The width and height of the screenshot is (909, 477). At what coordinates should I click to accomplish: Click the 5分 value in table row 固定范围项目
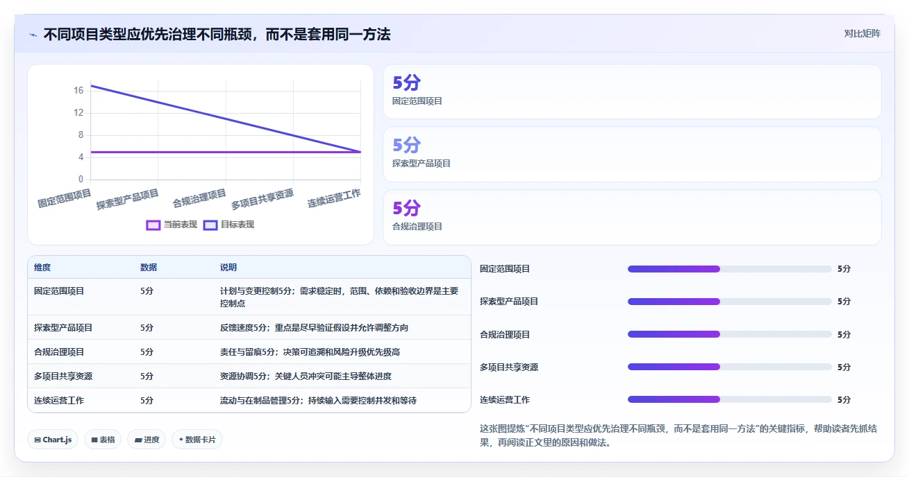tap(147, 291)
